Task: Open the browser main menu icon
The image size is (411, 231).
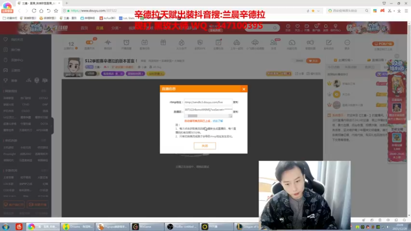Action: pyautogui.click(x=406, y=11)
